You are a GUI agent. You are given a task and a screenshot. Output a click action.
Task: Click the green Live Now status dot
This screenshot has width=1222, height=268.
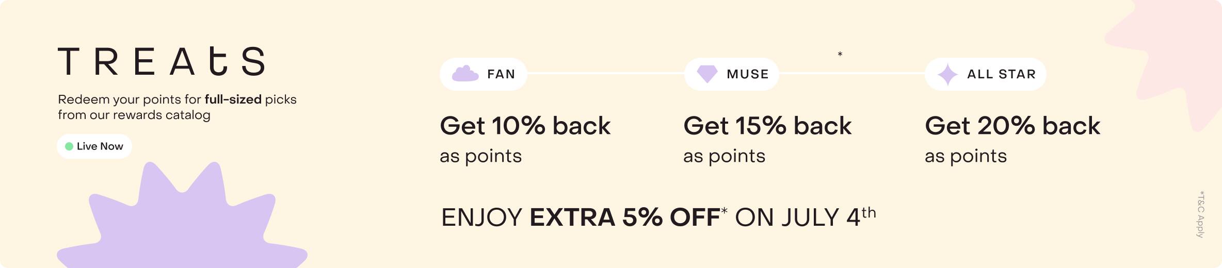point(69,146)
